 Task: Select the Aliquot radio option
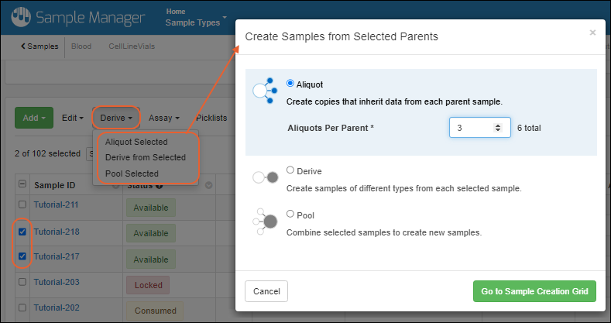coord(290,84)
